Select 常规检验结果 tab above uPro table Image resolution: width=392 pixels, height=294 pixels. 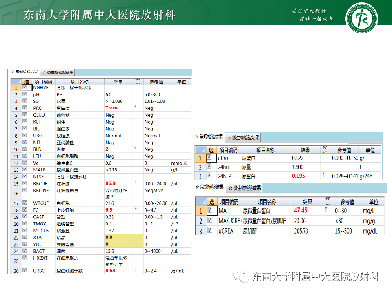[209, 137]
